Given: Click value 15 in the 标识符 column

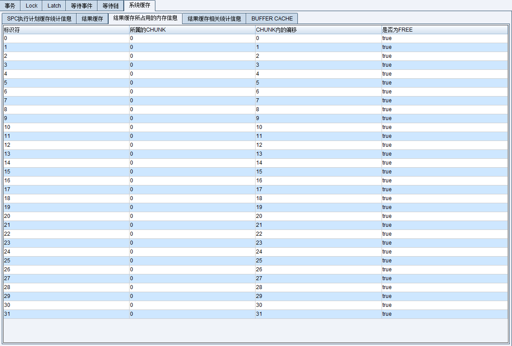Looking at the screenshot, I should point(66,172).
